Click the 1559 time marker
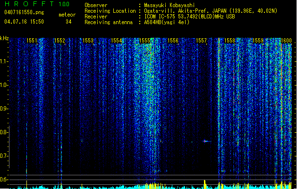The image size is (297, 189). click(x=258, y=41)
